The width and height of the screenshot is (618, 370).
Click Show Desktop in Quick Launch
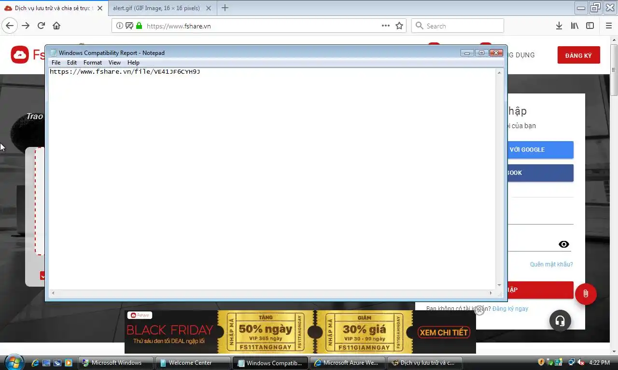click(x=46, y=363)
